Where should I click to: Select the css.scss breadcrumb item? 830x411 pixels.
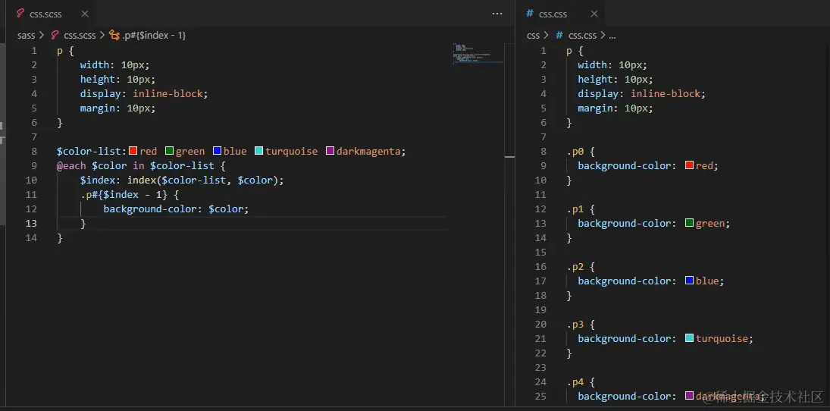click(x=80, y=36)
